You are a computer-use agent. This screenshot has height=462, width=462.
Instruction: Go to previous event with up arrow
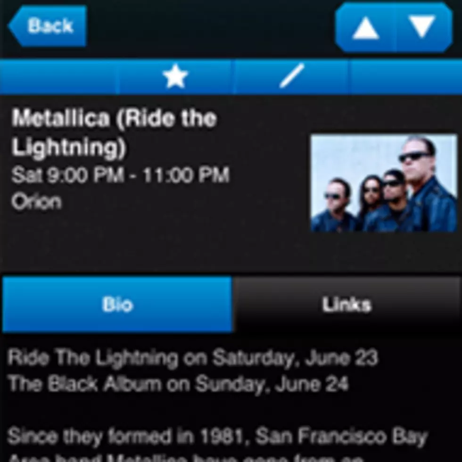click(x=365, y=27)
